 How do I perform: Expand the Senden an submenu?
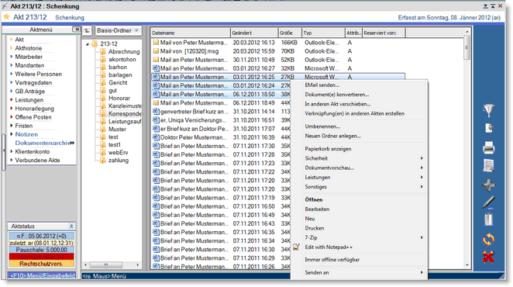tap(422, 272)
